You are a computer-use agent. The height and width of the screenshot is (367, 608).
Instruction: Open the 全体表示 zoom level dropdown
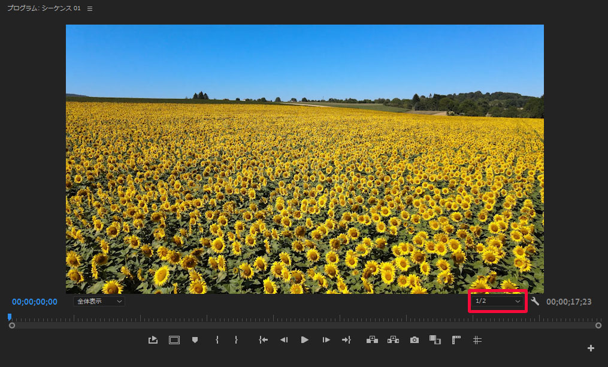pos(99,301)
